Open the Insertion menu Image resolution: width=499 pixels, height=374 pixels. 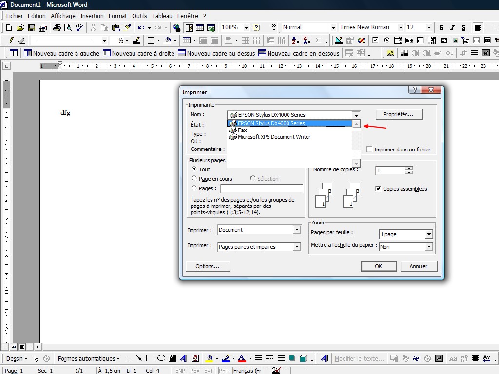pos(92,16)
